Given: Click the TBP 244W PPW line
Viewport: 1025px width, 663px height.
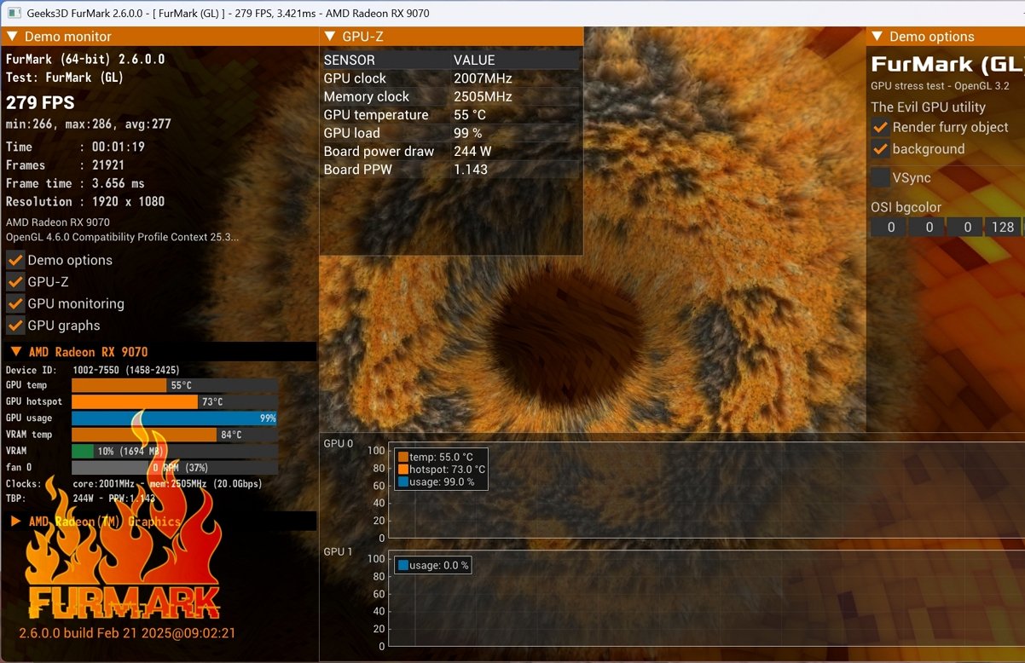Looking at the screenshot, I should tap(81, 499).
